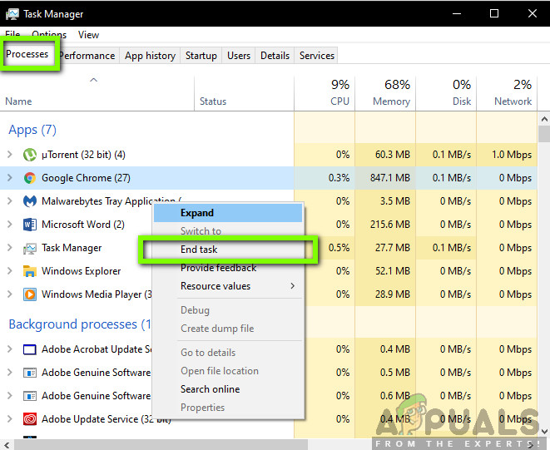The height and width of the screenshot is (450, 550).
Task: Open the Resource values submenu
Action: 228,286
